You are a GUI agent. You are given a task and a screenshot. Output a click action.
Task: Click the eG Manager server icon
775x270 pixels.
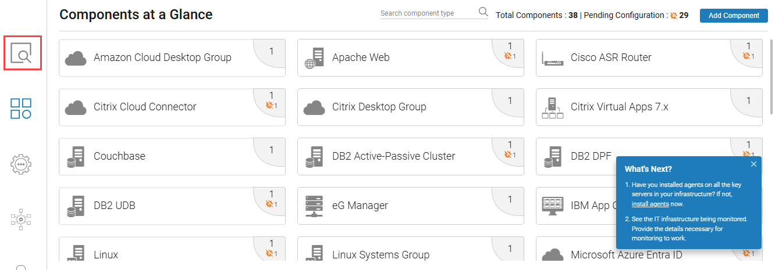click(314, 206)
